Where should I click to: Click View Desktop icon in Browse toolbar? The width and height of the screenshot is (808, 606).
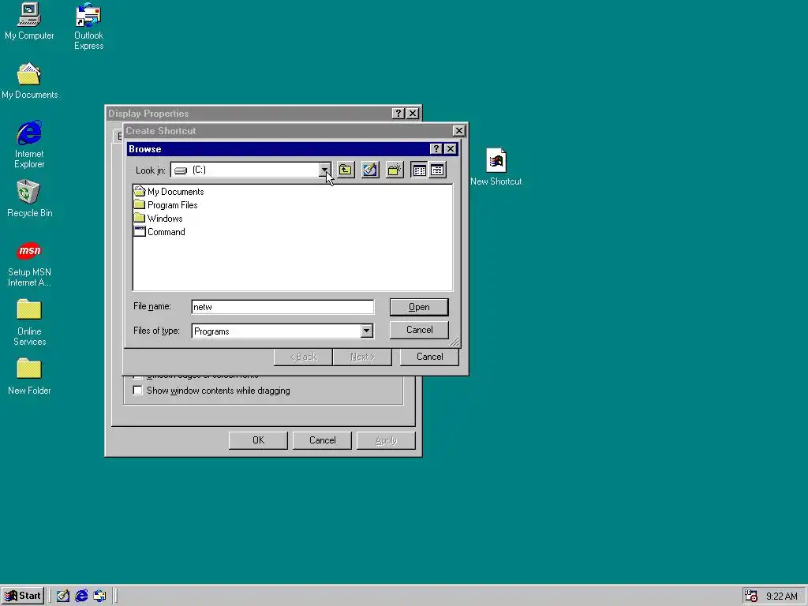tap(370, 170)
